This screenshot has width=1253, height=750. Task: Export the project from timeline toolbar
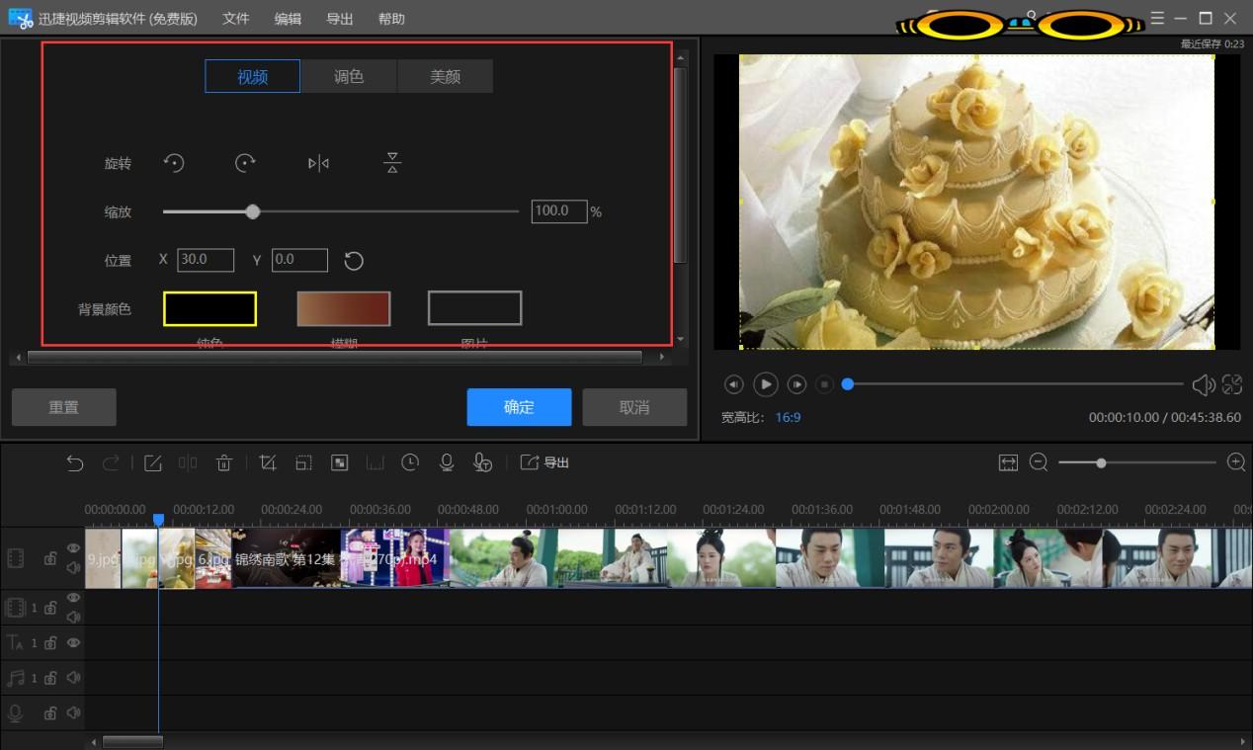point(544,462)
